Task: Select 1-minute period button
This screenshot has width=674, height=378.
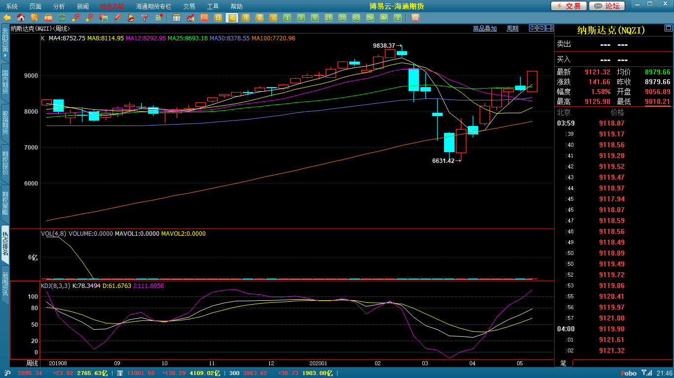Action: point(287,18)
